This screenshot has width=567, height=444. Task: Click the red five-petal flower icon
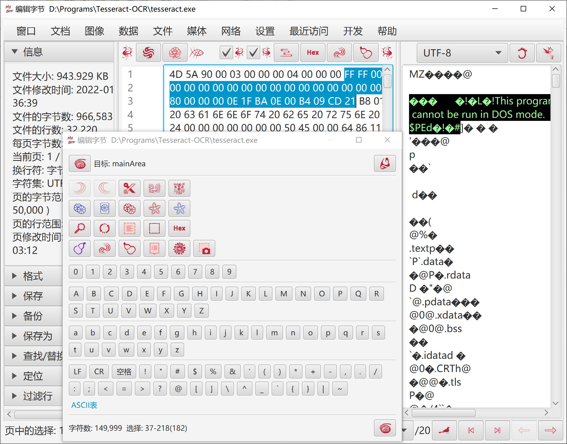[154, 208]
